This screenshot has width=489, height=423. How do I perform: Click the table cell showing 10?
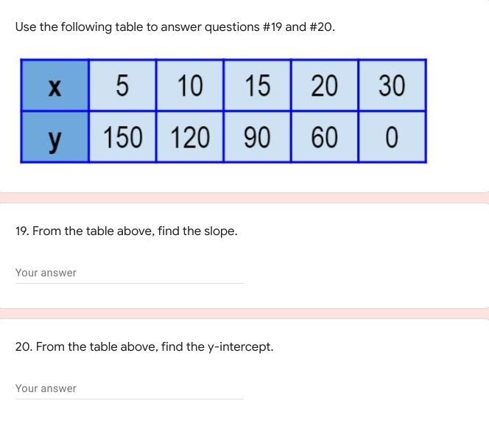point(189,86)
